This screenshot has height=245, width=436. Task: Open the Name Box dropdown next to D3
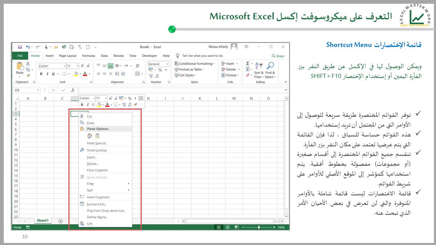click(x=39, y=90)
